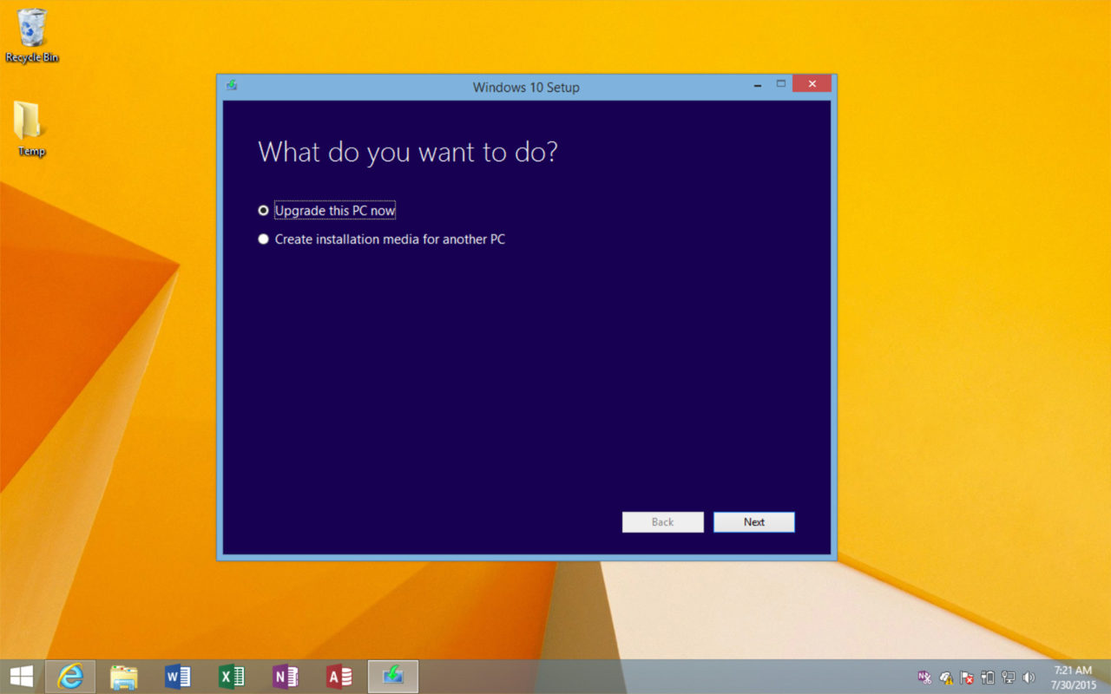Launch Access from the taskbar
1111x694 pixels.
point(339,677)
